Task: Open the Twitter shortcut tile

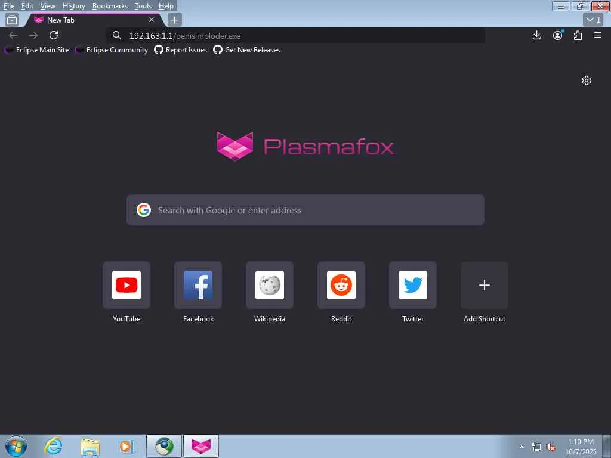Action: click(413, 285)
